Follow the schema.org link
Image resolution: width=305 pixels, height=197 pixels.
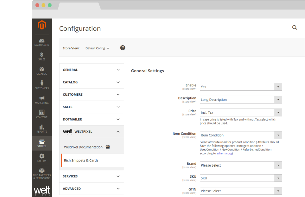tap(224, 153)
